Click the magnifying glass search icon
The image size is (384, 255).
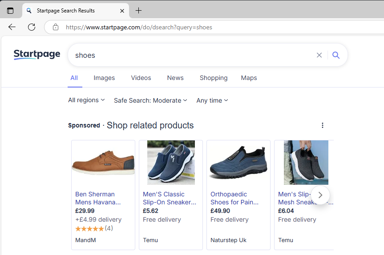(336, 55)
